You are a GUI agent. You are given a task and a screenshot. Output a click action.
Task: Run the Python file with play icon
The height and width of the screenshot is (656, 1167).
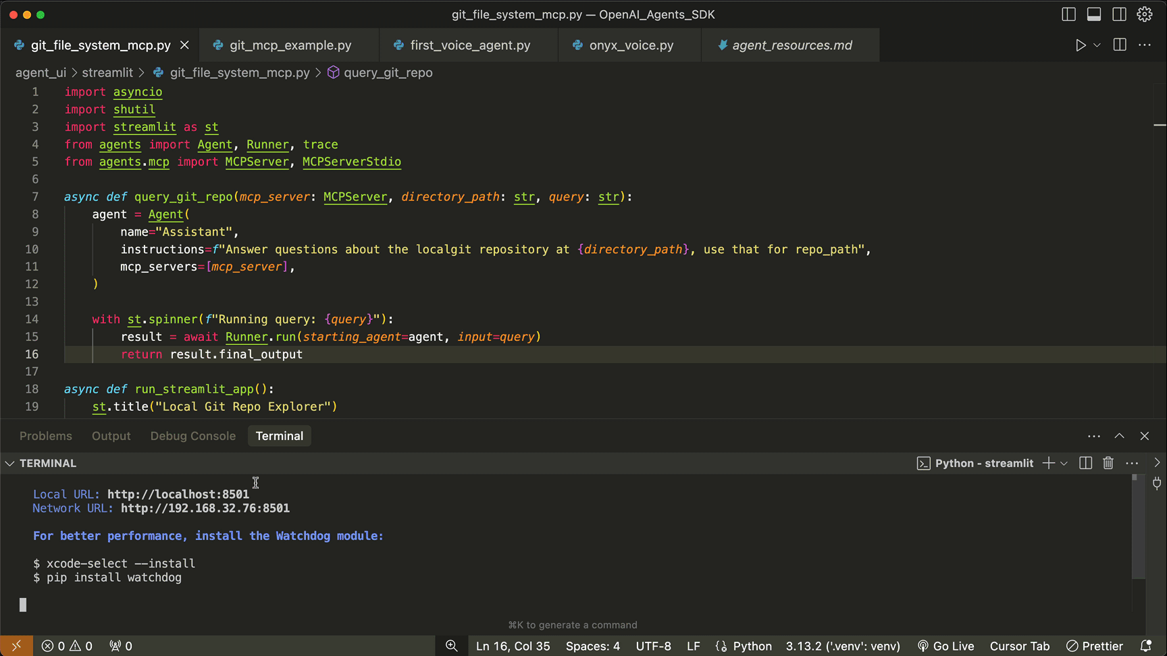[x=1081, y=45]
